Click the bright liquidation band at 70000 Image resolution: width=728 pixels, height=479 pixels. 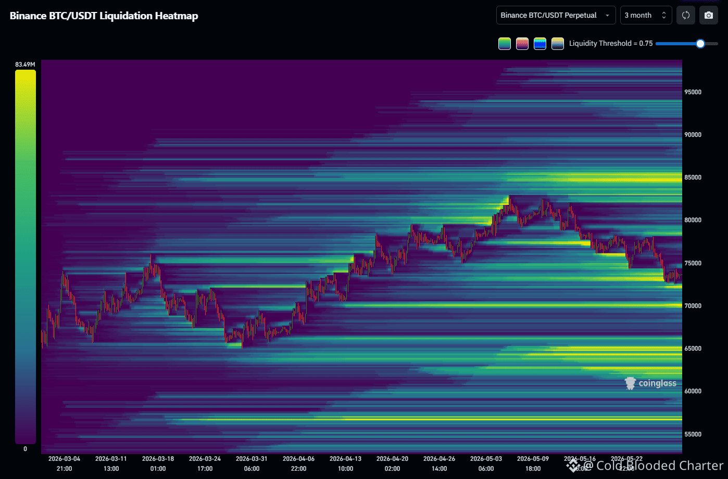coord(513,305)
